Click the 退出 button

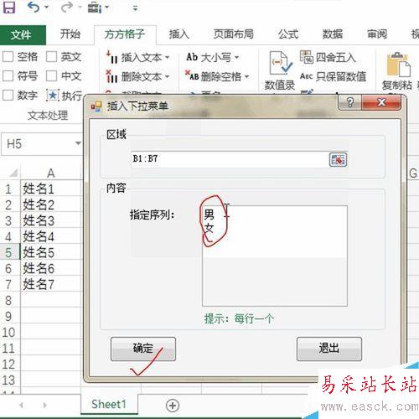(x=329, y=349)
